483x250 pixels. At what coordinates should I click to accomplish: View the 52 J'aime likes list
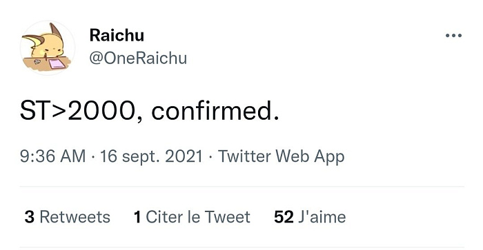point(310,217)
